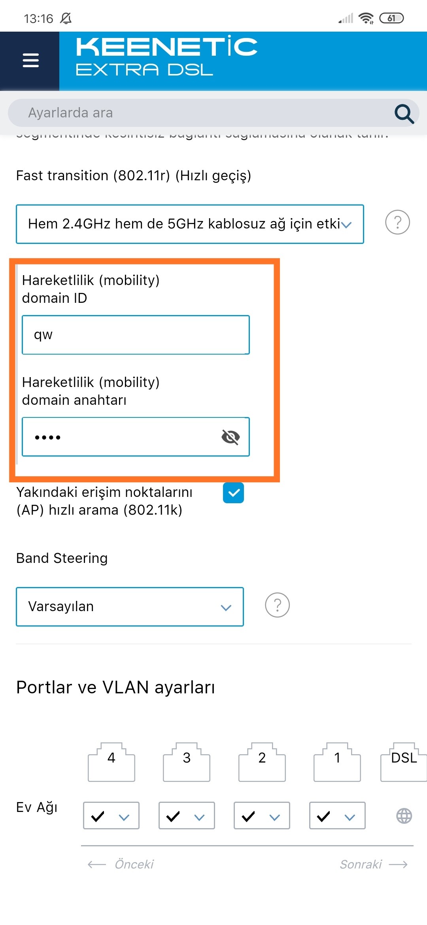427x925 pixels.
Task: Click the mobility domain ID field
Action: 136,335
